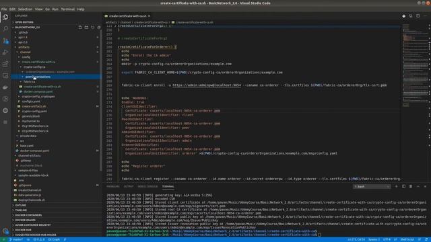Open the Run and Debug view
This screenshot has width=431, height=242.
coord(5,52)
